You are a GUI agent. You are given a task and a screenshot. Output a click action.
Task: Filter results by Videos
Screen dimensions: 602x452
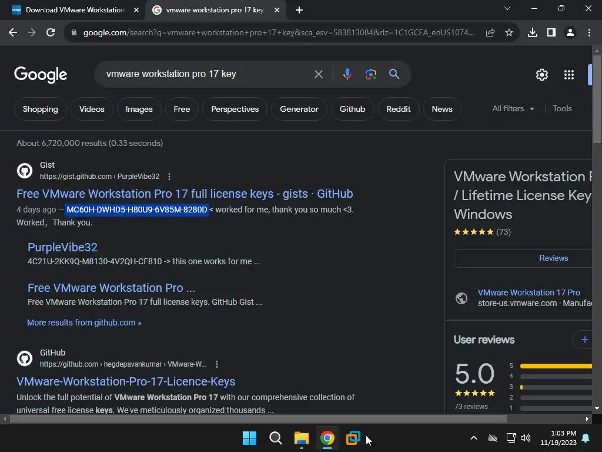(92, 109)
